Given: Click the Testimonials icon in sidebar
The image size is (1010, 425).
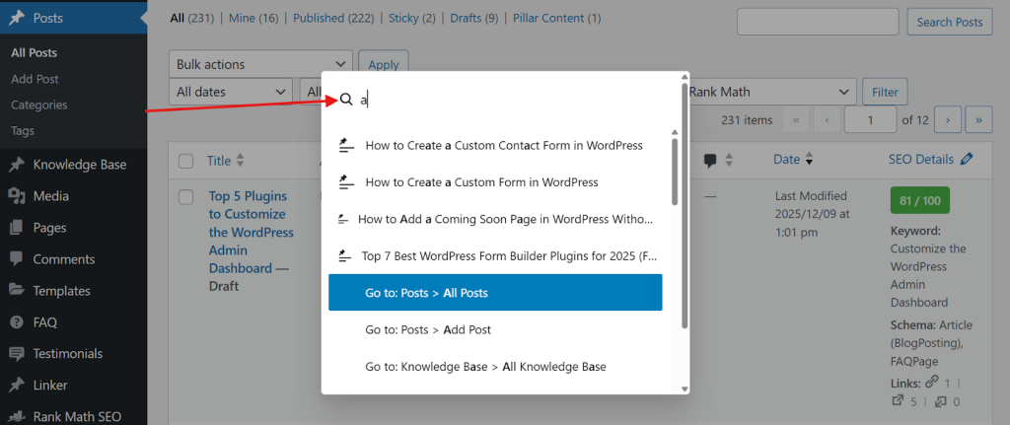Looking at the screenshot, I should 17,354.
